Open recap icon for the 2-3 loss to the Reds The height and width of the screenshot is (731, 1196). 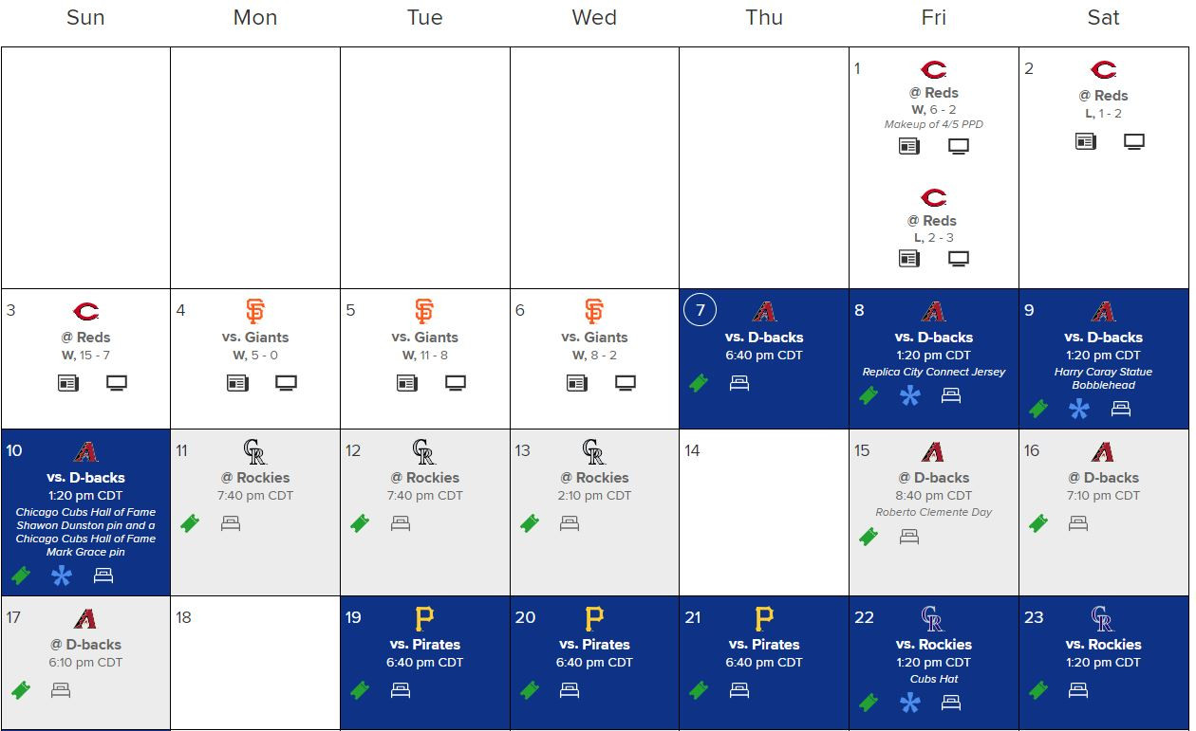click(909, 258)
